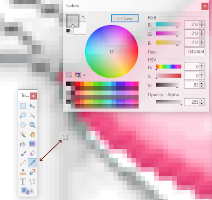212x200 pixels.
Task: Adjust the G green channel slider
Action: click(169, 33)
